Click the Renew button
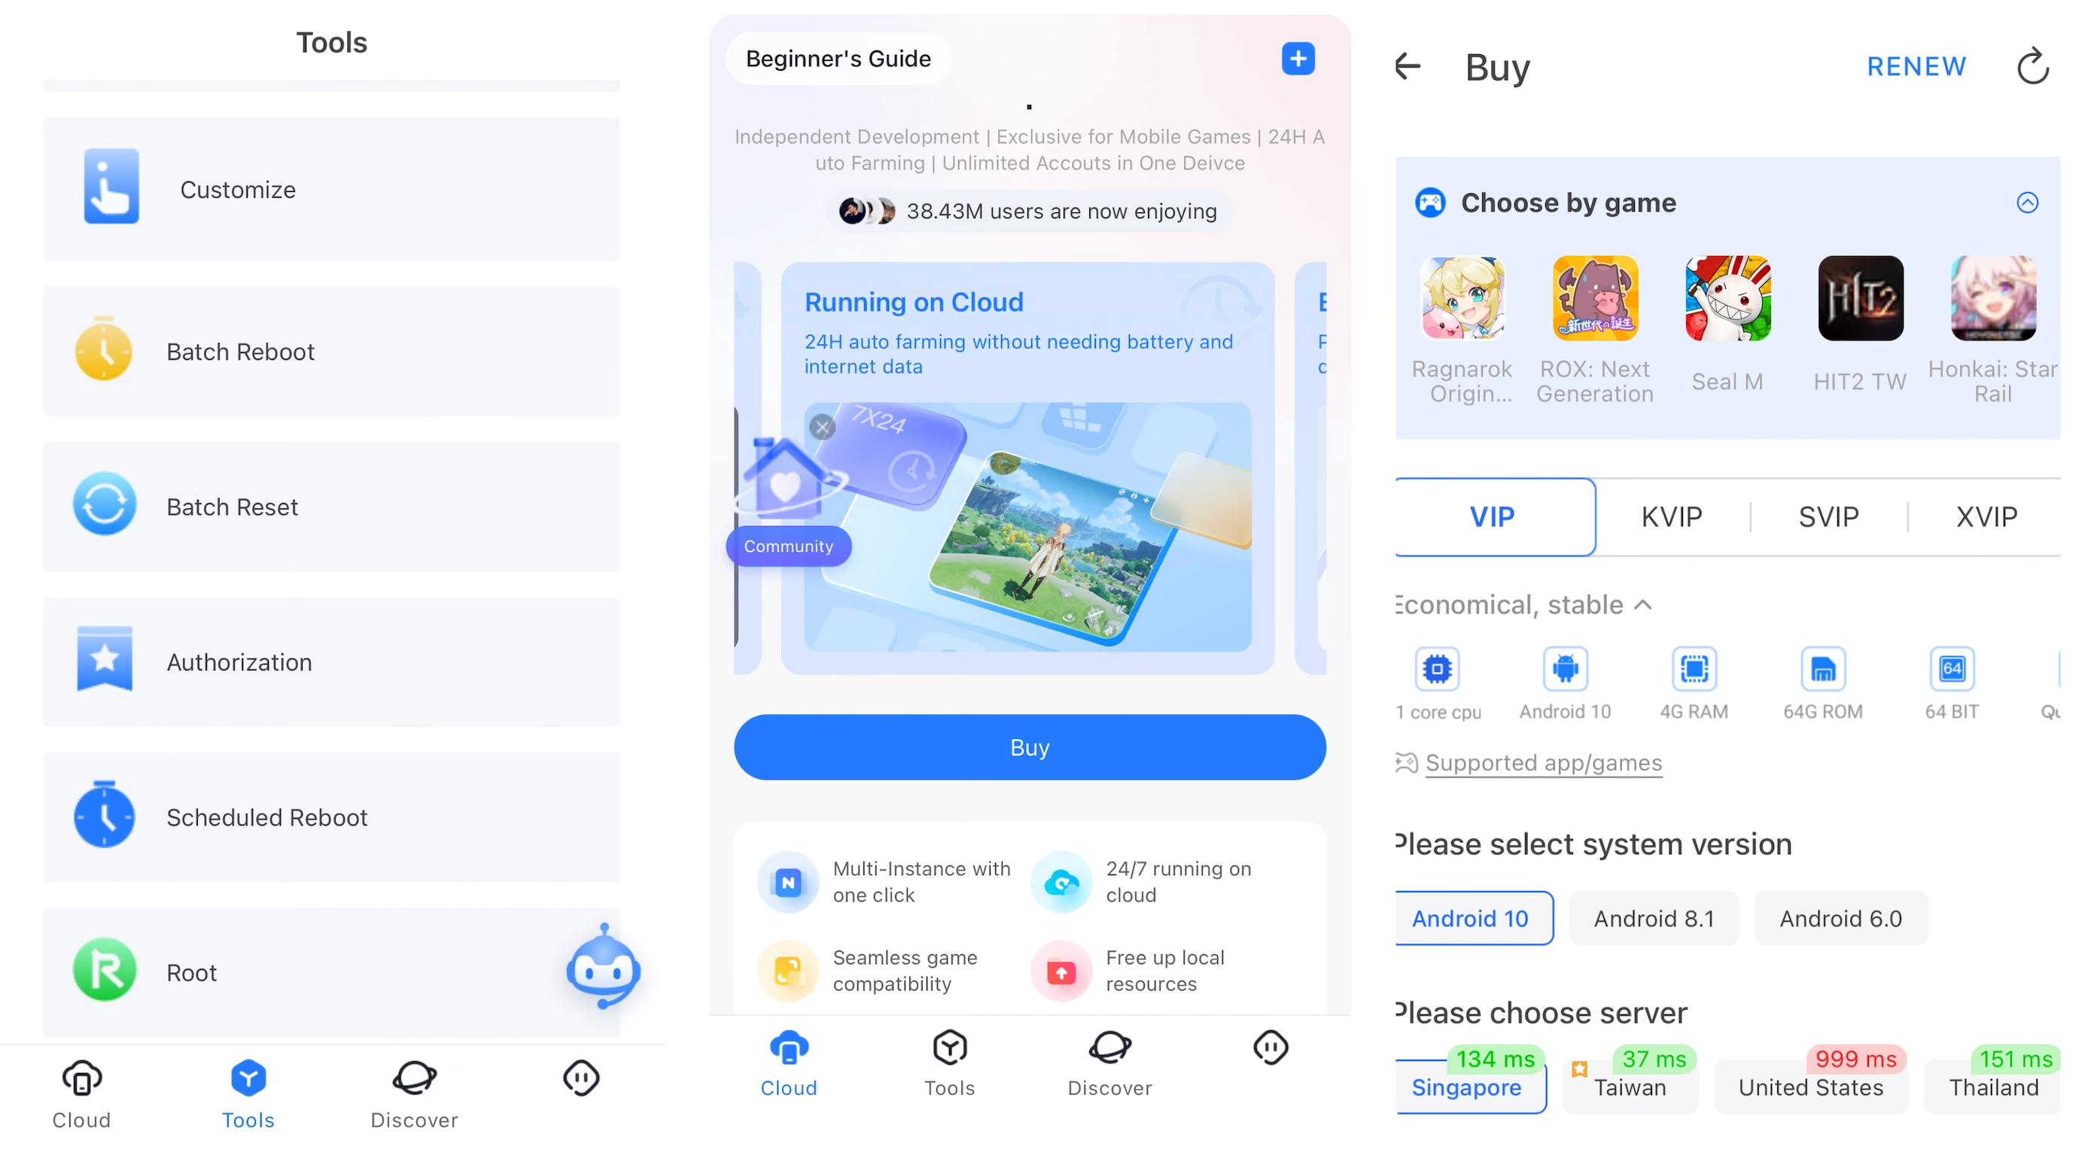The height and width of the screenshot is (1168, 2094). [1916, 63]
